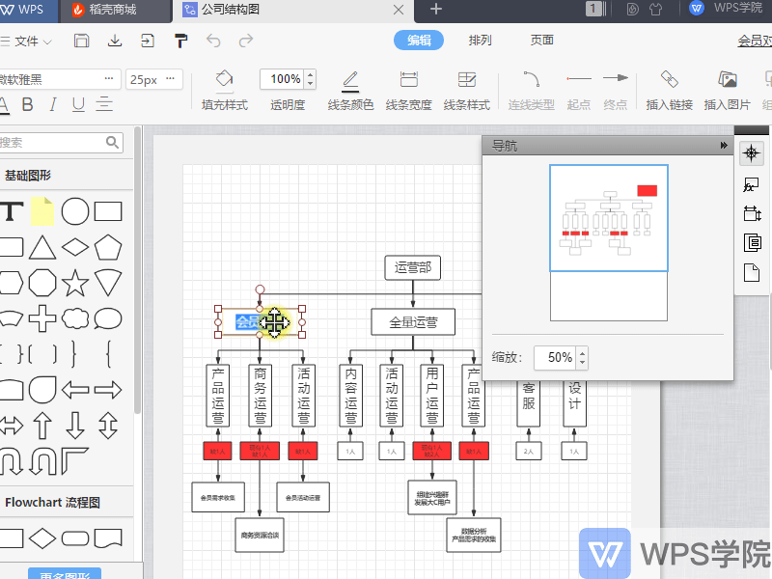Select the triangle shape
772x579 pixels.
(x=42, y=247)
